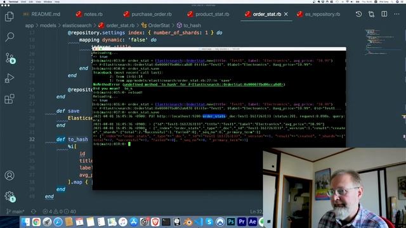
Task: Open Photoshop from the dock
Action: (231, 222)
